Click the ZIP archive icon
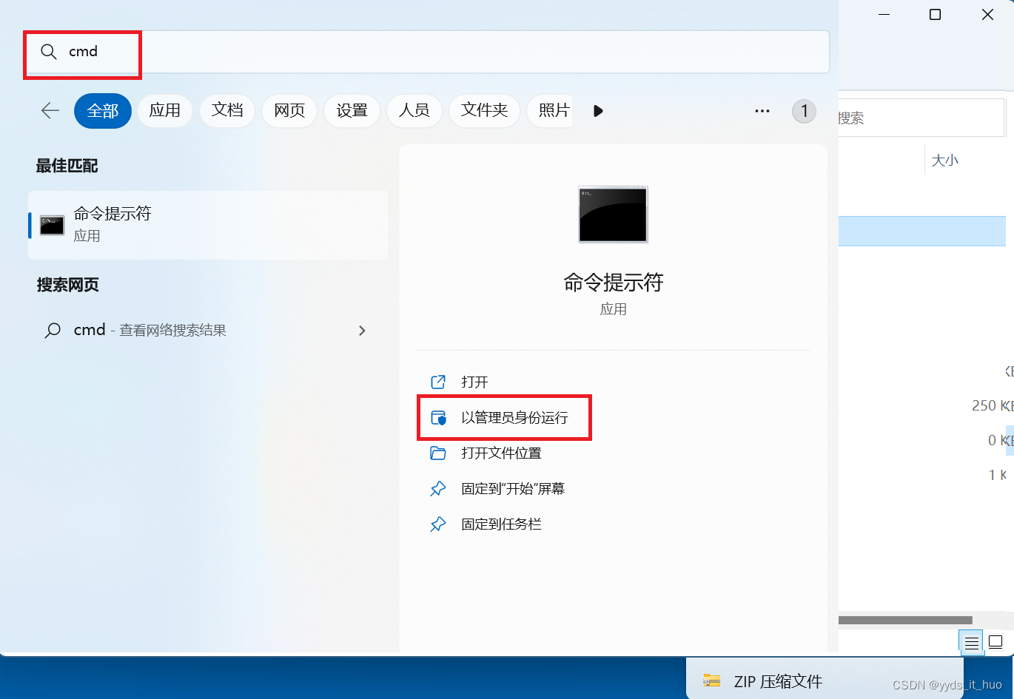The width and height of the screenshot is (1014, 699). tap(712, 681)
